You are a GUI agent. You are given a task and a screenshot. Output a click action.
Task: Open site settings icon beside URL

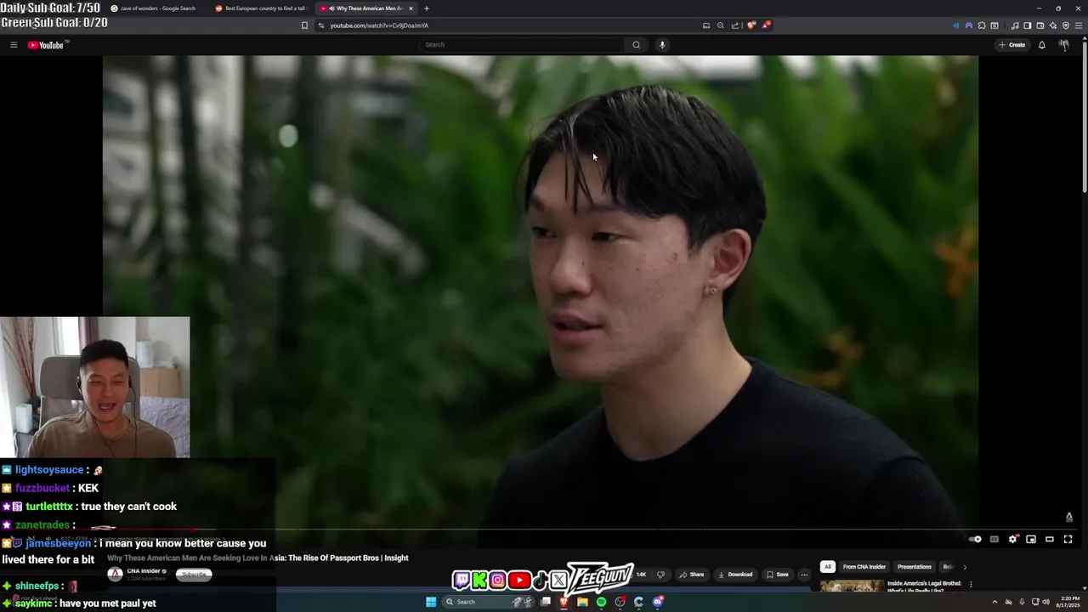pos(321,25)
